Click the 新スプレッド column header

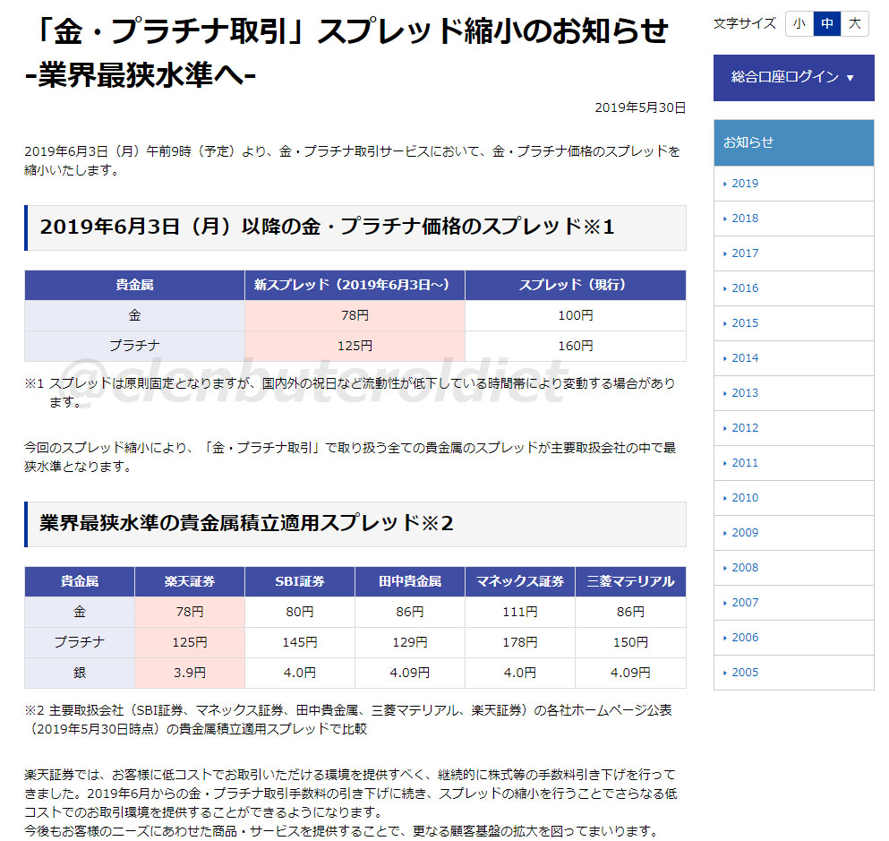[x=355, y=285]
